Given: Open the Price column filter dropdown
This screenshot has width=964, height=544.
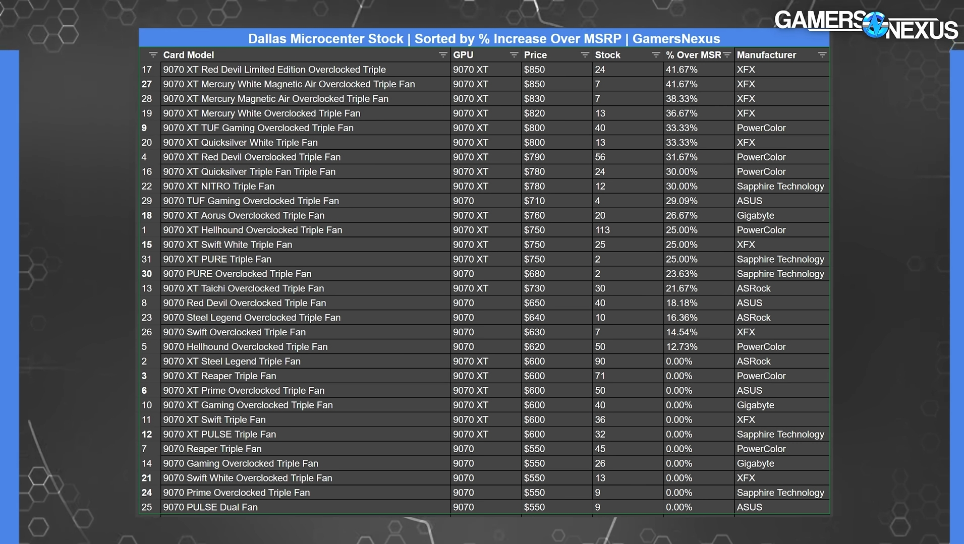Looking at the screenshot, I should [585, 55].
